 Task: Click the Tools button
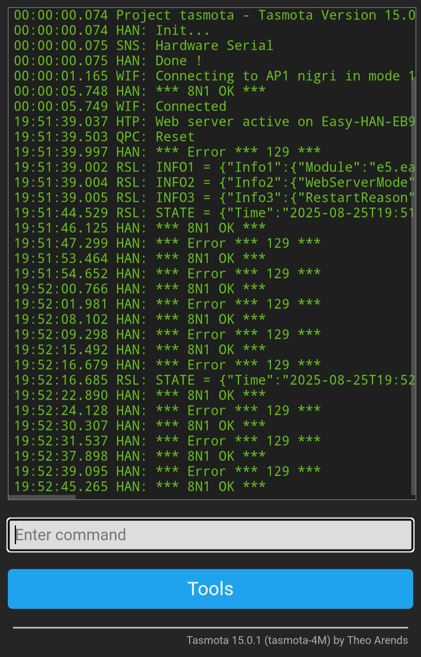pyautogui.click(x=210, y=589)
